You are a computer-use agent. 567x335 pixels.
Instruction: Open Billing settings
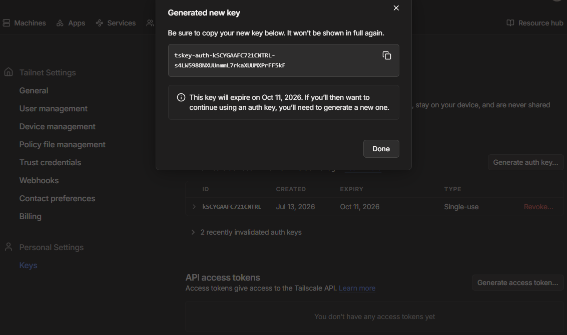(30, 216)
